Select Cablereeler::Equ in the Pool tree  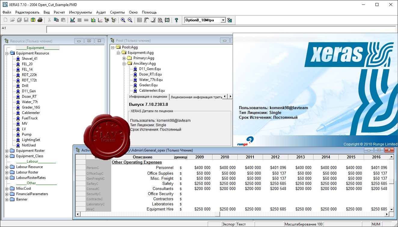[152, 90]
